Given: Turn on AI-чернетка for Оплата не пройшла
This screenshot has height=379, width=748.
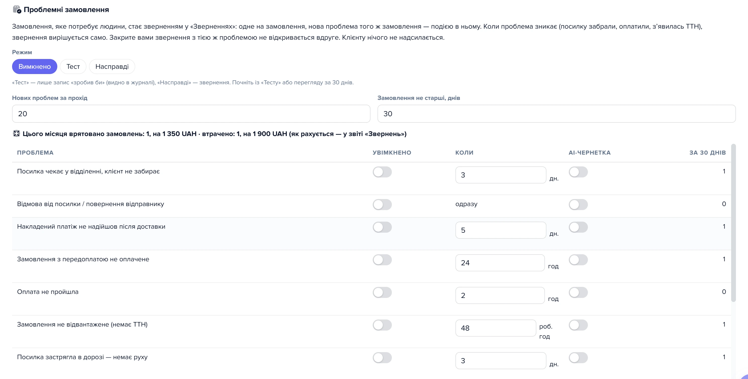Looking at the screenshot, I should [578, 292].
